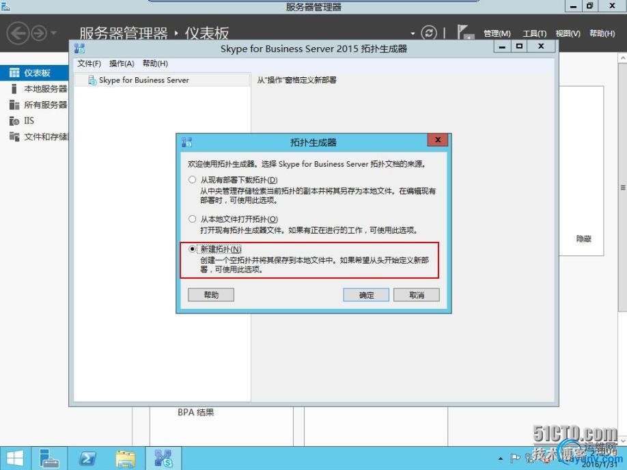Click 隐藏 link in Server Manager
This screenshot has height=470, width=627.
coord(583,239)
